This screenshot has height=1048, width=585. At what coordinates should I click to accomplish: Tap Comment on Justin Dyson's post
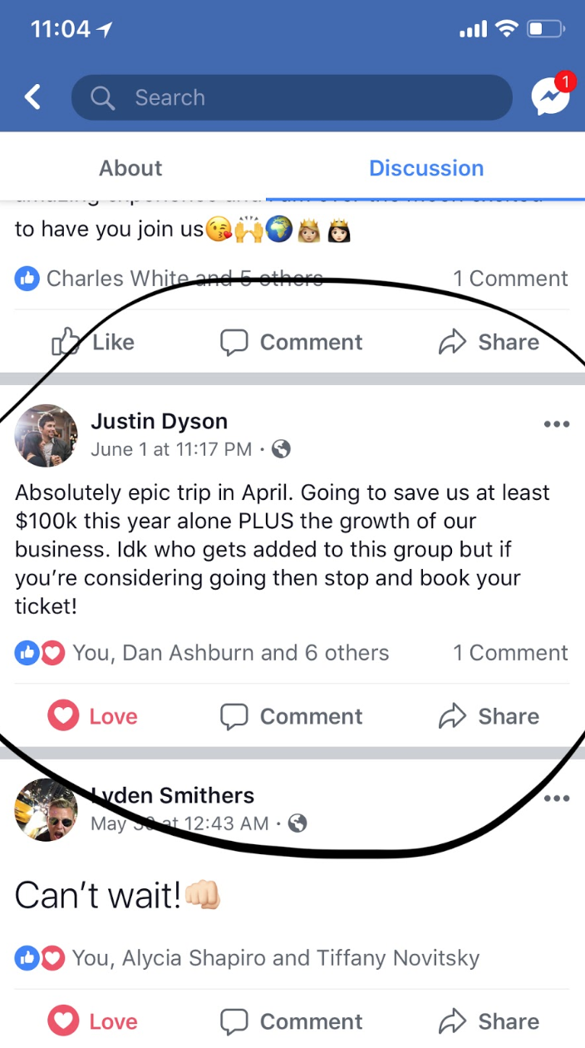click(x=291, y=716)
